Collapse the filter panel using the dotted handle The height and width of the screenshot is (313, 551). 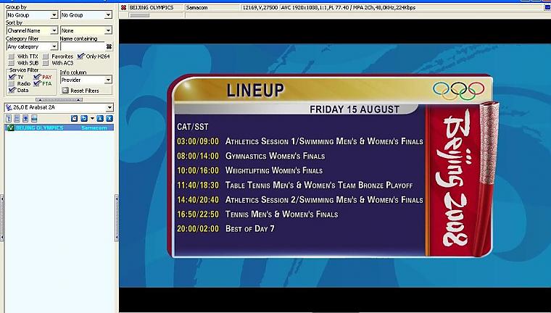[59, 100]
